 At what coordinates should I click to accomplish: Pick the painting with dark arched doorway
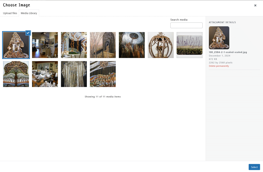[x=103, y=45]
